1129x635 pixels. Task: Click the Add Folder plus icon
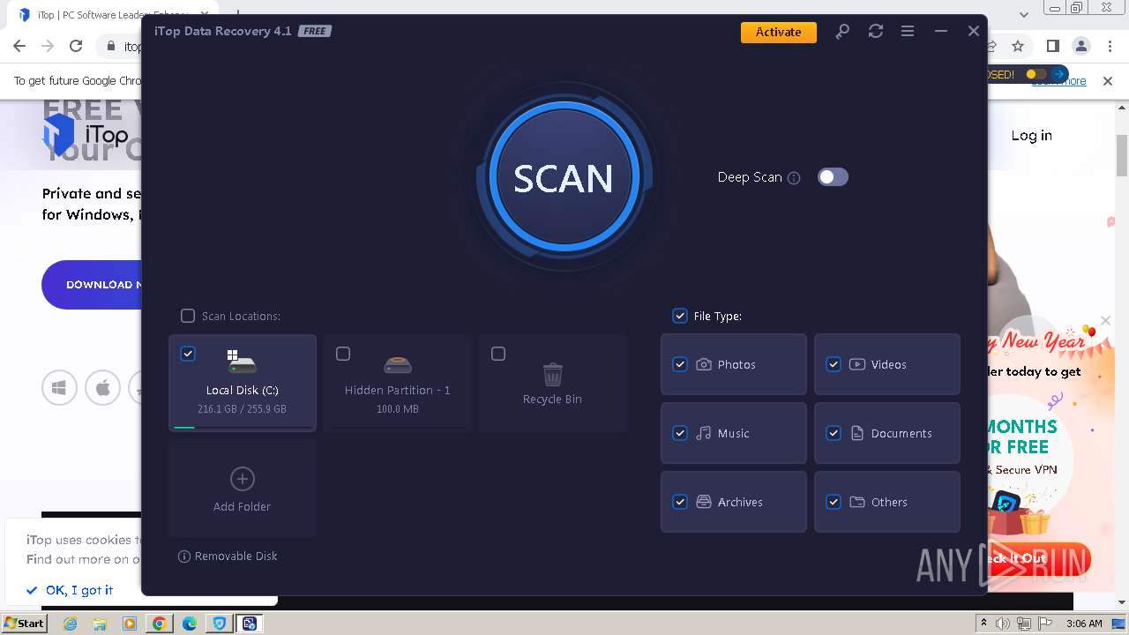tap(242, 479)
